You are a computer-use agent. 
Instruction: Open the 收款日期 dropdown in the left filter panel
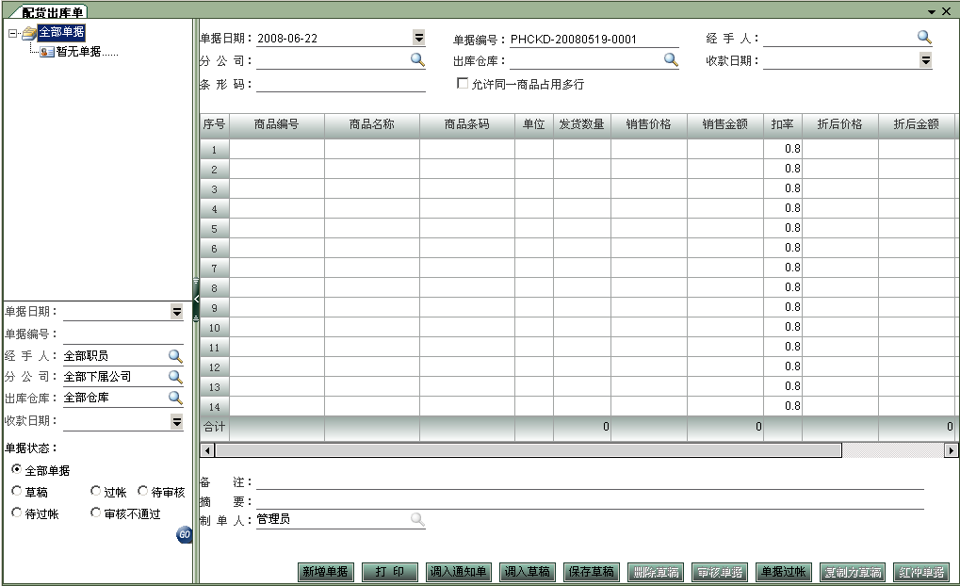point(177,420)
